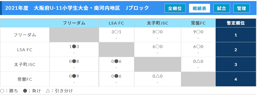Viewport: 257px width, 95px height.
Task: Select the フリーダム row label
Action: click(x=25, y=35)
